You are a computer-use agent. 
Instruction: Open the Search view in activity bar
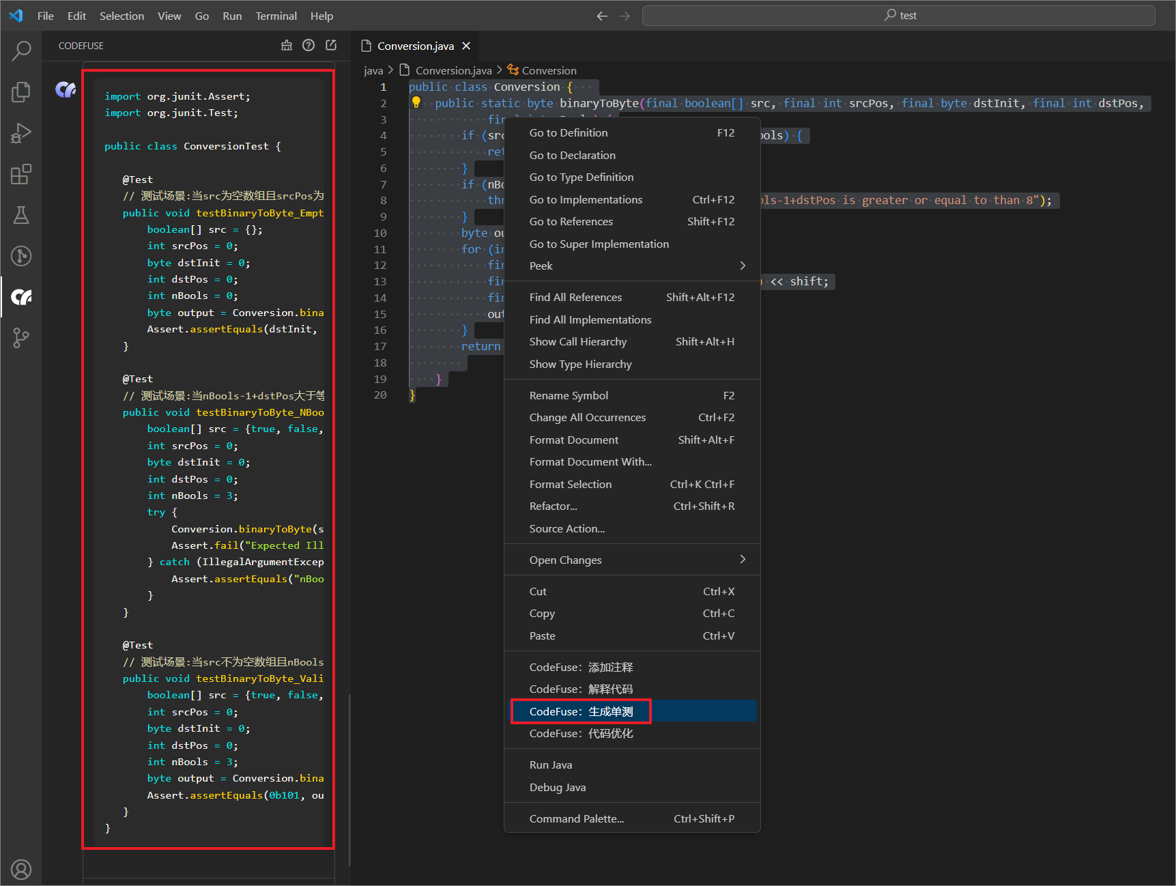(x=21, y=51)
